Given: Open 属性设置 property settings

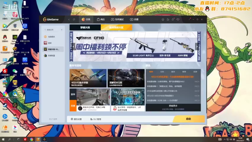Looking at the screenshot, I should pyautogui.click(x=76, y=119).
